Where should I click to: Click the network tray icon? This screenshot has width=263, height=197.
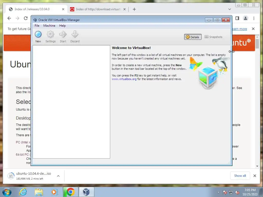point(231,192)
